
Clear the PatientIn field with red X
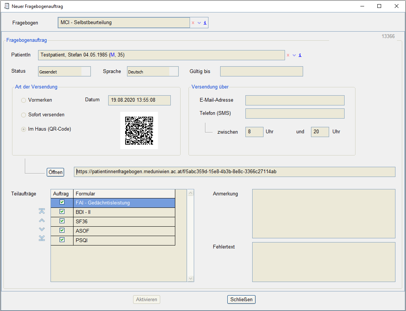tap(288, 55)
